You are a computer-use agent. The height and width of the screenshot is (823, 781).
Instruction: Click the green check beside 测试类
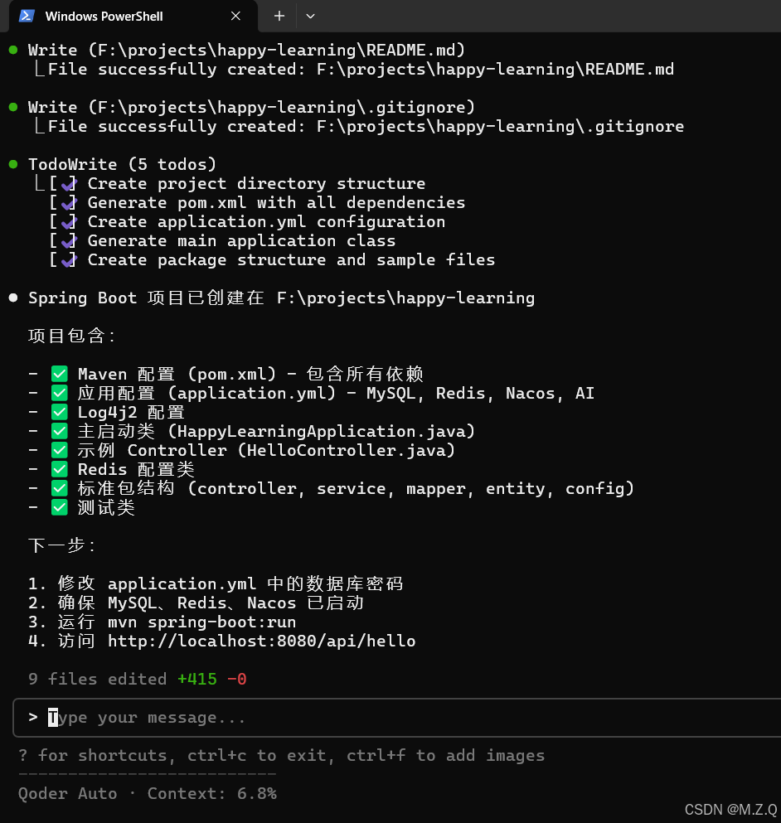pos(59,506)
